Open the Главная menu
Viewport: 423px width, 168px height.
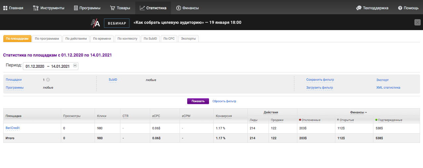tap(13, 8)
